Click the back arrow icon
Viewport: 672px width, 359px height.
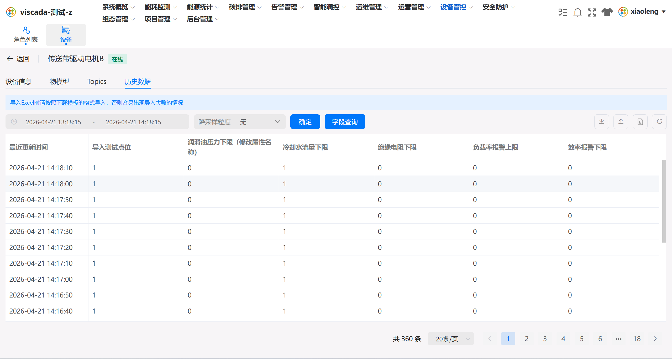10,59
